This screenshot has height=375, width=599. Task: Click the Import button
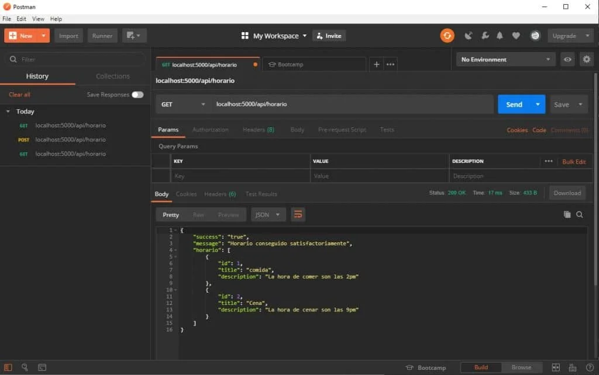(x=68, y=36)
